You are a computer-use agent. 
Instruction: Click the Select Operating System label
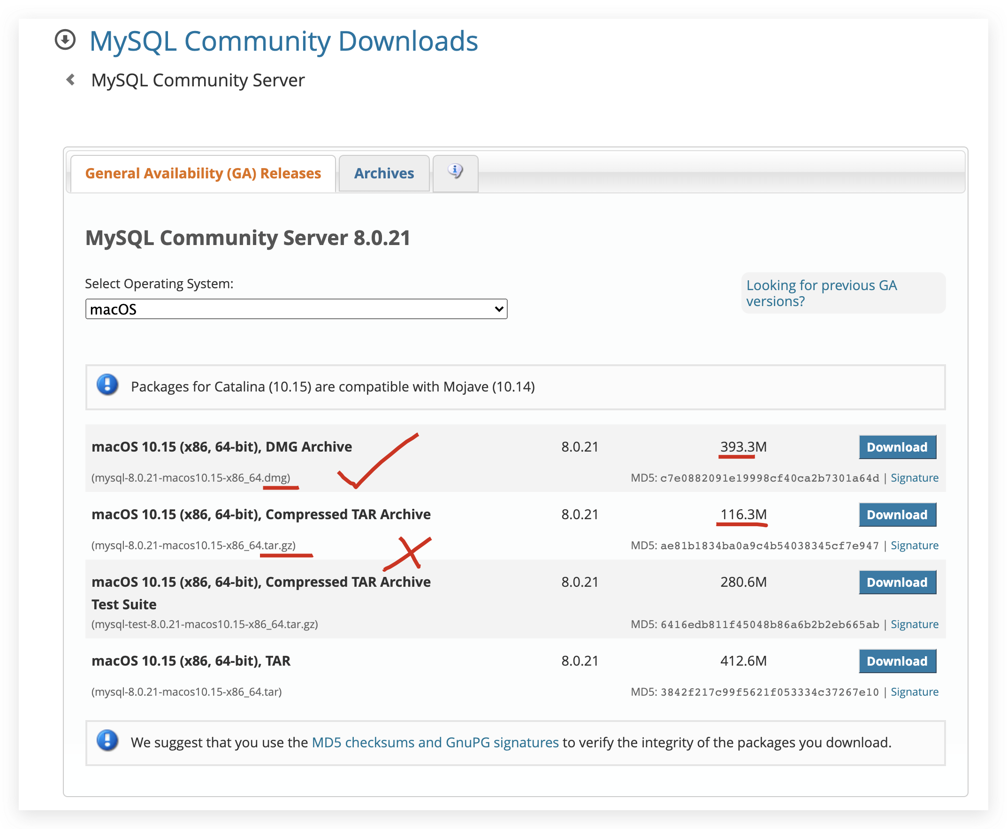pyautogui.click(x=159, y=284)
